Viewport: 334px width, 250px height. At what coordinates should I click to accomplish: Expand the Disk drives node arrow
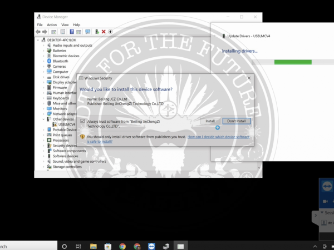point(43,77)
